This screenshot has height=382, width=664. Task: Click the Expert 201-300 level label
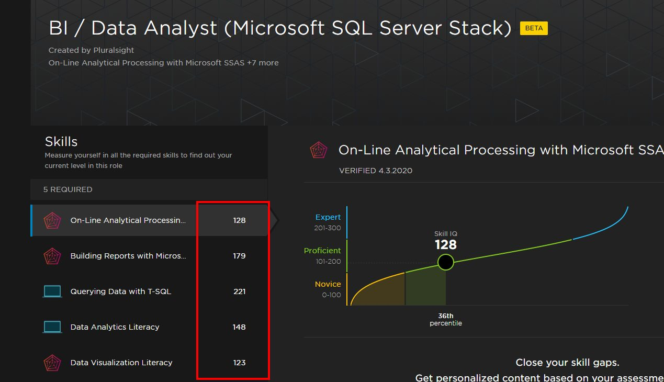(328, 222)
